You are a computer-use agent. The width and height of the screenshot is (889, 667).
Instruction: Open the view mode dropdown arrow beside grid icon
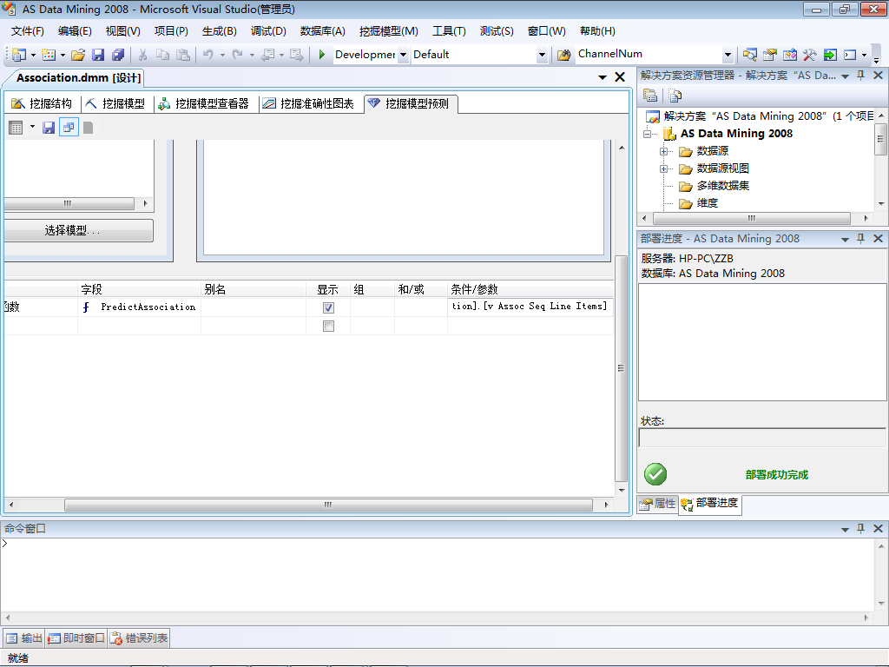32,127
